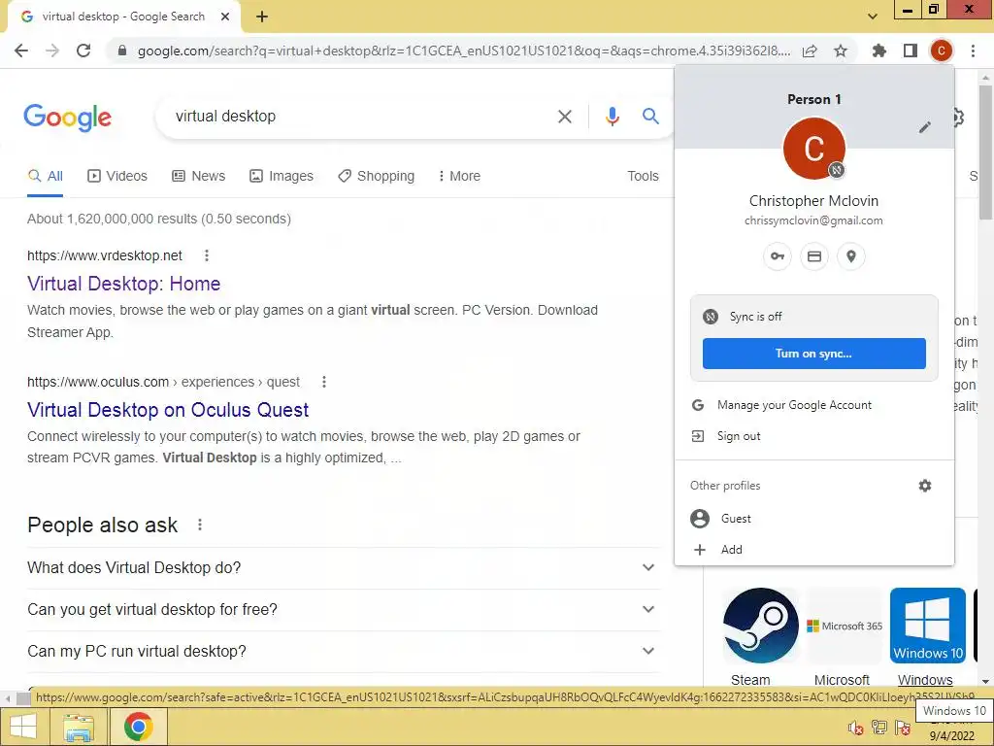Open the share this page icon
Viewport: 994px width, 746px height.
(810, 51)
